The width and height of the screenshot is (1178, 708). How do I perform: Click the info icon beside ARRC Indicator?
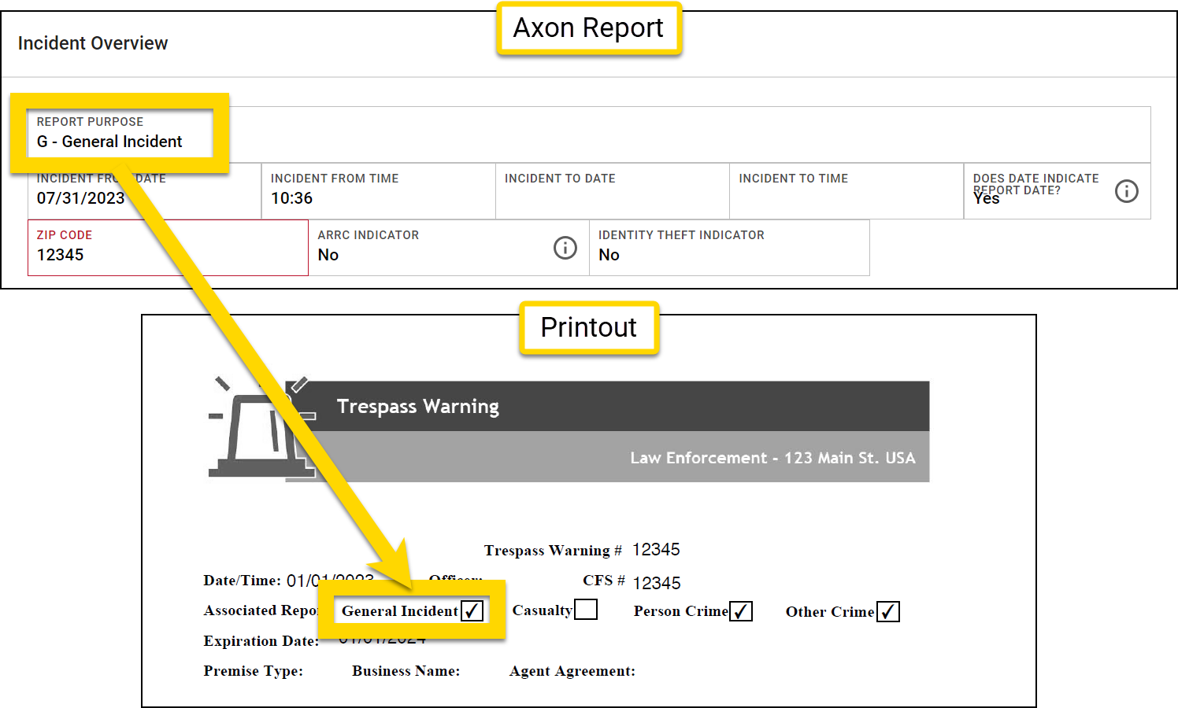pos(565,248)
